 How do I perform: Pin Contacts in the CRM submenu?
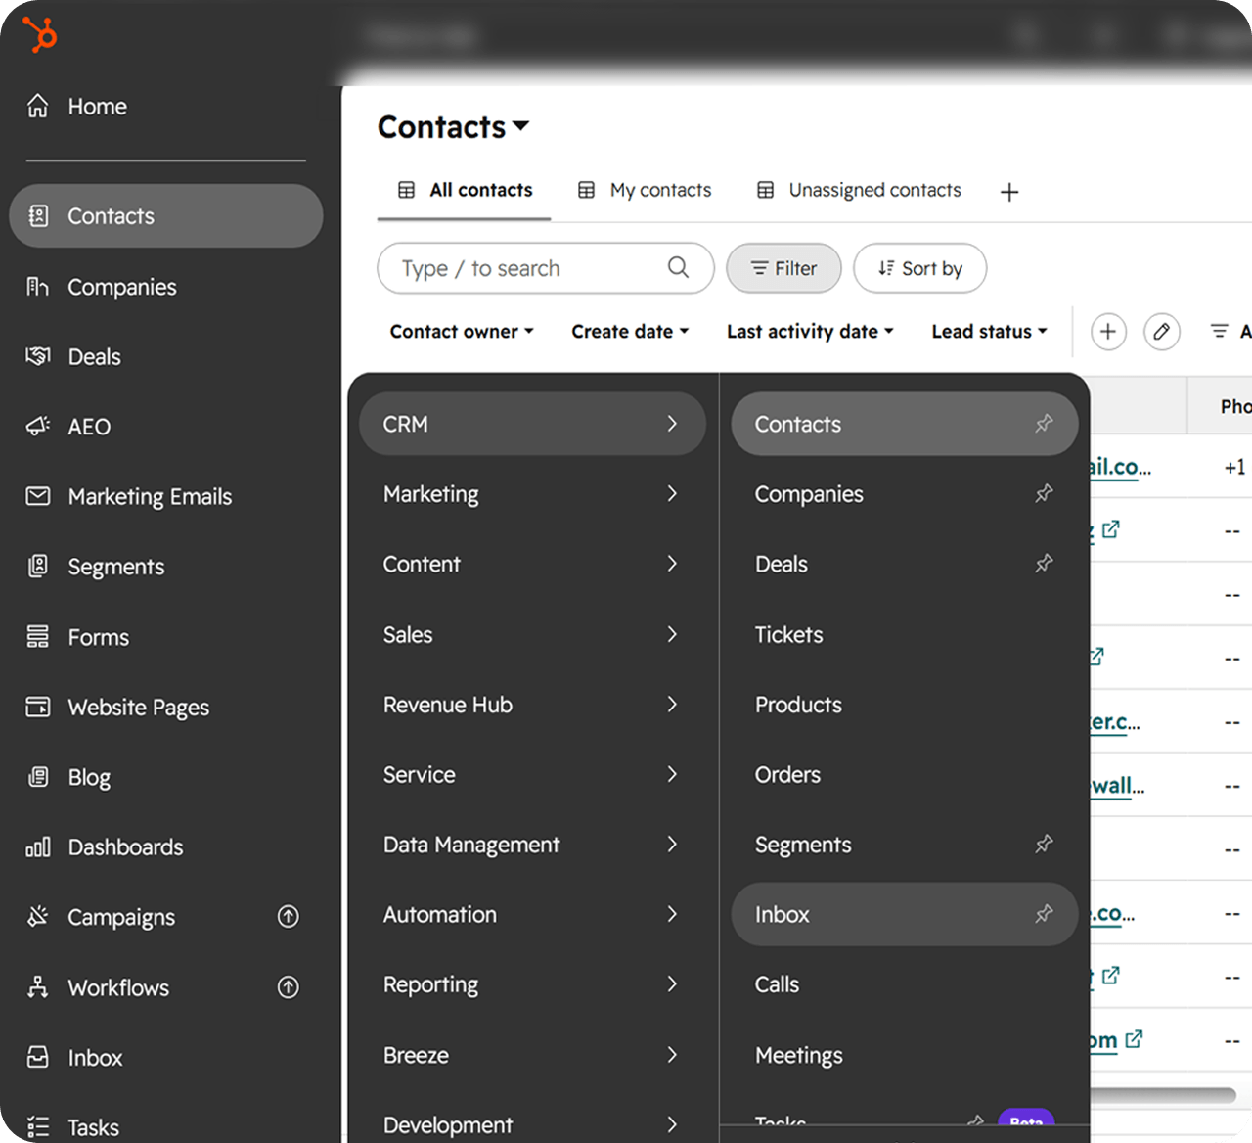(x=1045, y=424)
